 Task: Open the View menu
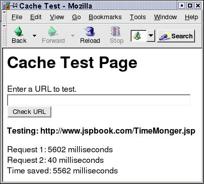[57, 17]
